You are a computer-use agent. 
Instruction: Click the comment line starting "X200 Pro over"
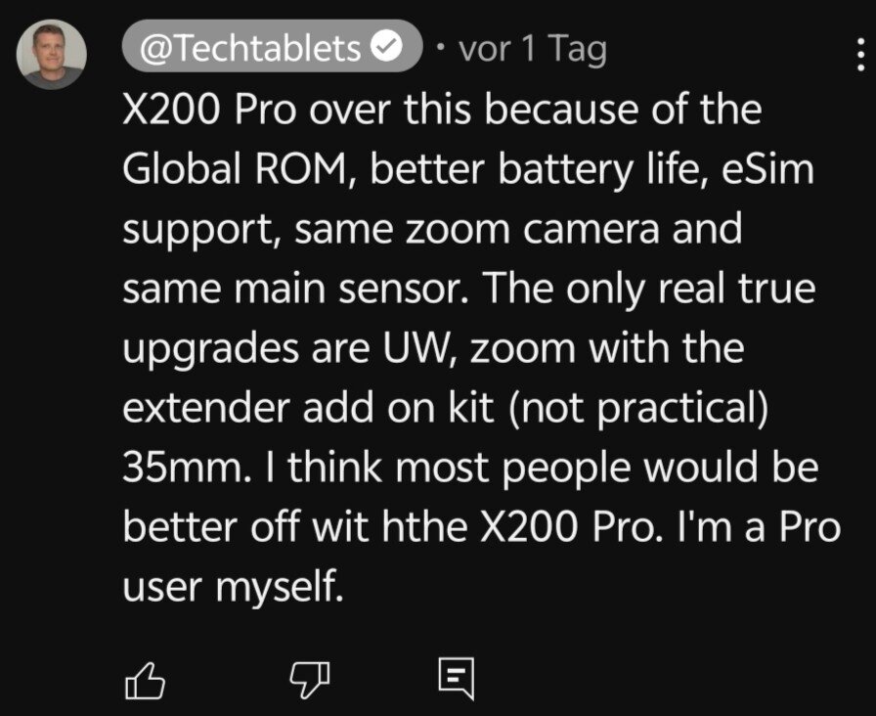pyautogui.click(x=442, y=111)
